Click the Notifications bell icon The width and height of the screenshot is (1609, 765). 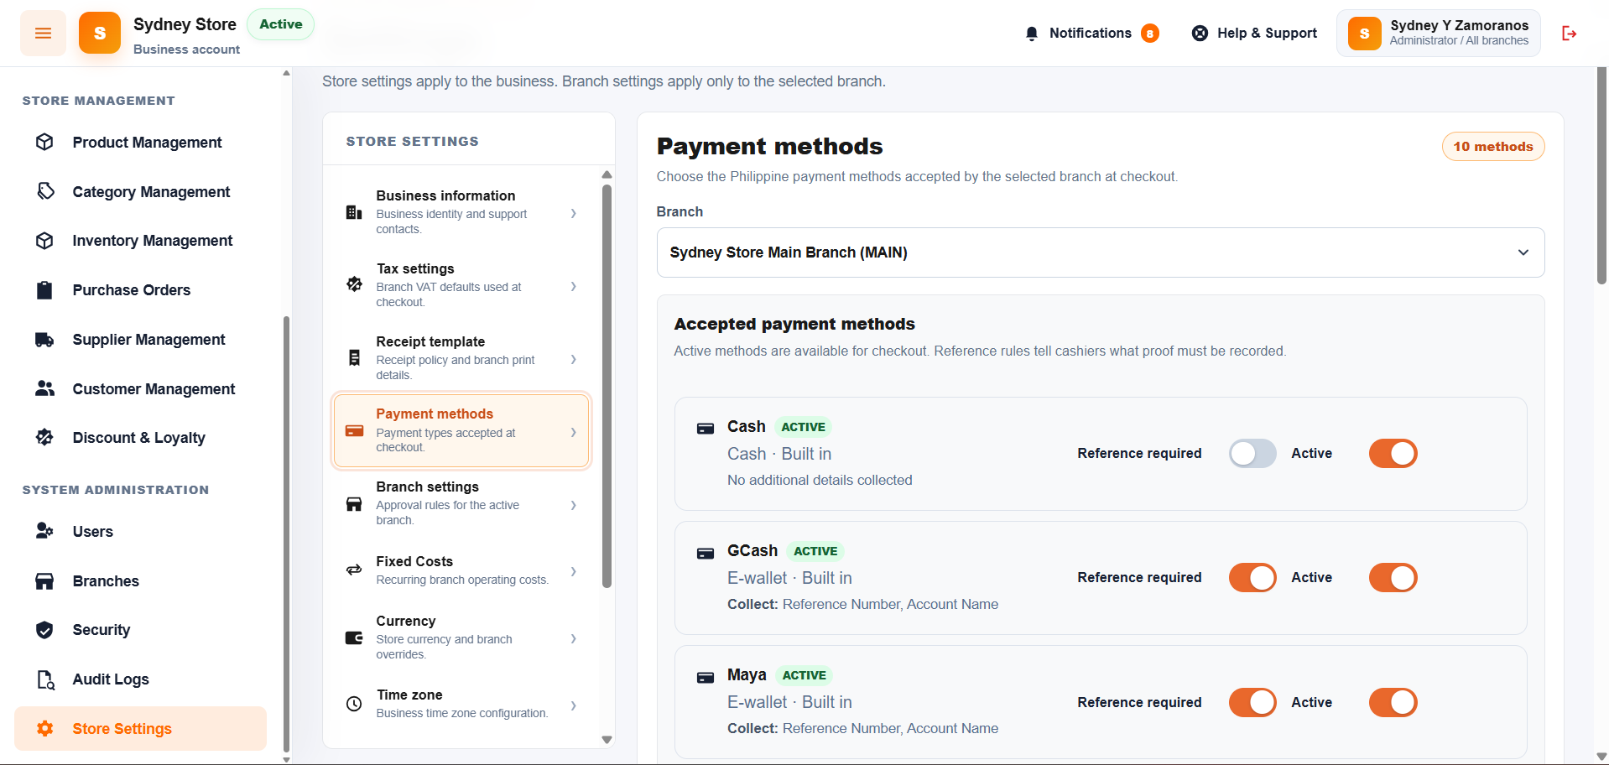pos(1032,34)
